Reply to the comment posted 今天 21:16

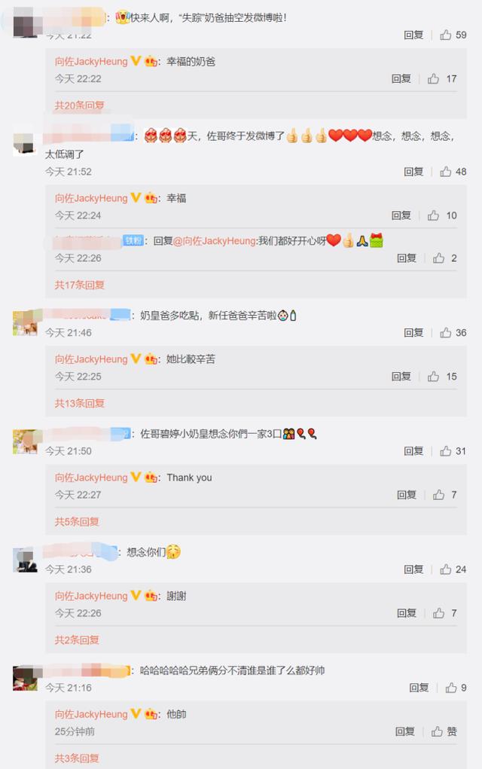point(419,688)
